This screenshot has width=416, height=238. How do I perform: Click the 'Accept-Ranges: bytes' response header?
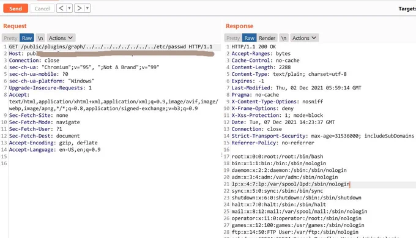pyautogui.click(x=261, y=54)
